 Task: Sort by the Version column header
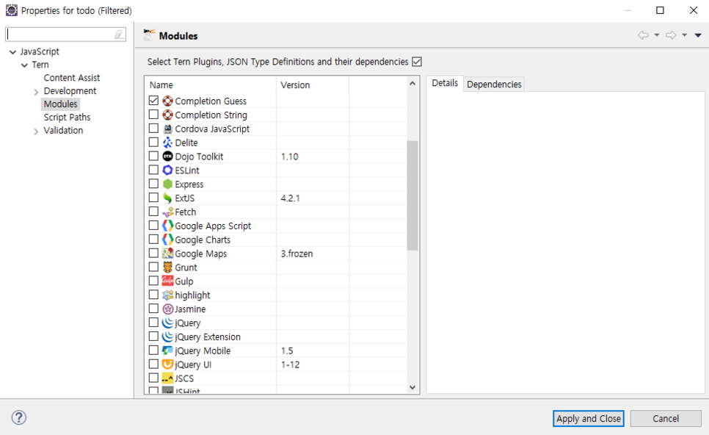(x=313, y=85)
